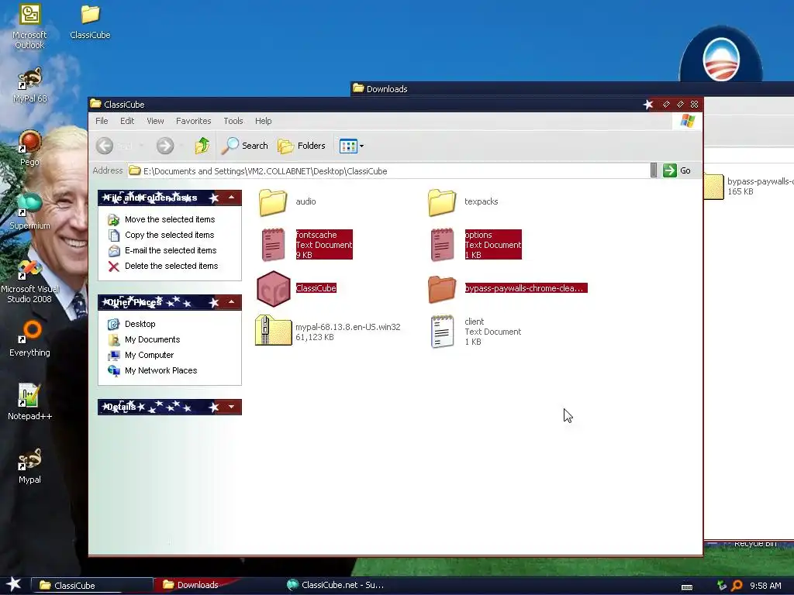Screen dimensions: 794x595
Task: Select the Notepad++ desktop shortcut
Action: (29, 402)
